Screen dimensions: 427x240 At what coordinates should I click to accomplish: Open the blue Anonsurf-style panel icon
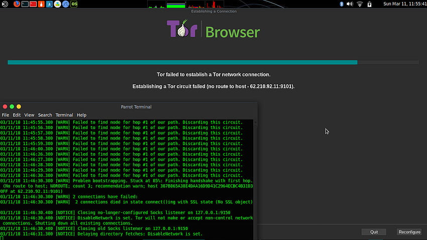(x=49, y=4)
